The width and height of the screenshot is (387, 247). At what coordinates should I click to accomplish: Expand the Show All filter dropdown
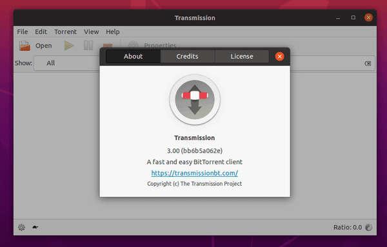tap(66, 63)
